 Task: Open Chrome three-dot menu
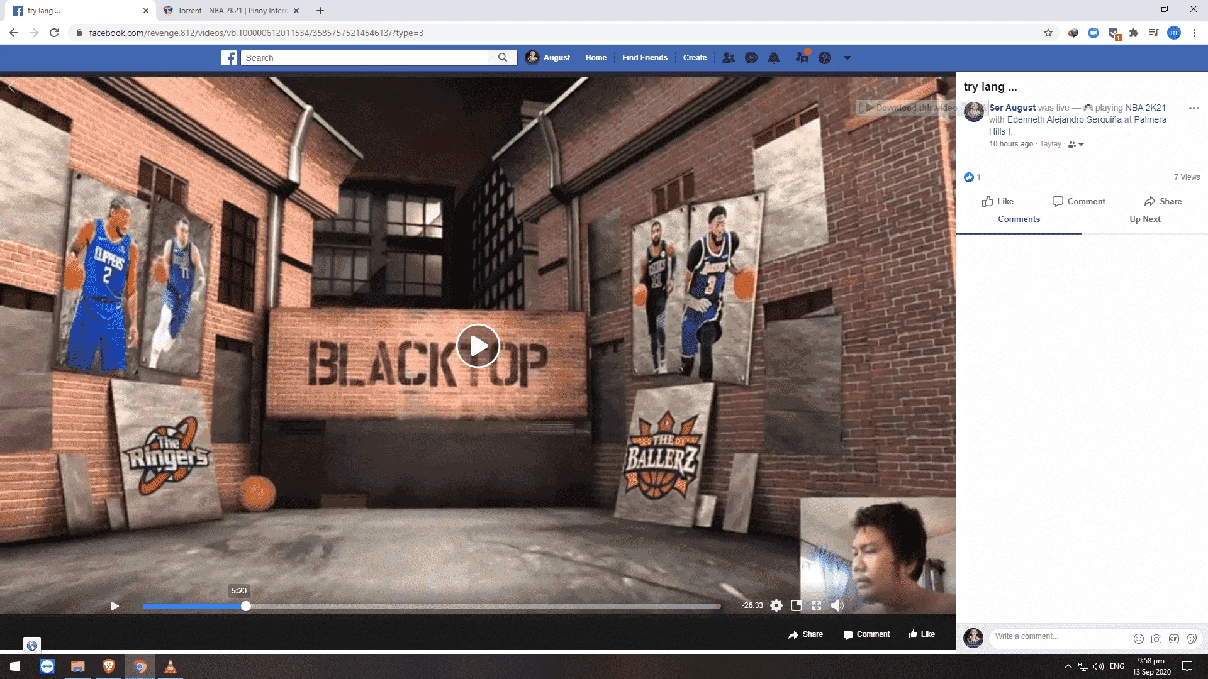[x=1194, y=33]
